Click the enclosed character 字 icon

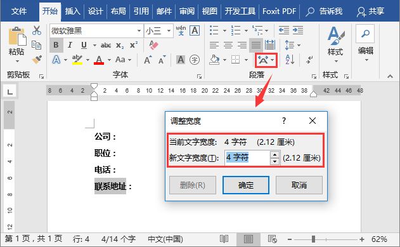click(195, 60)
